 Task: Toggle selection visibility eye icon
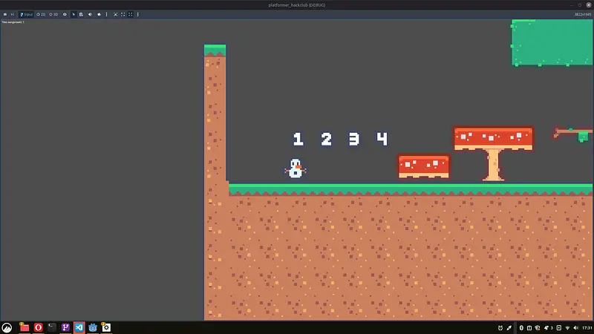[65, 14]
